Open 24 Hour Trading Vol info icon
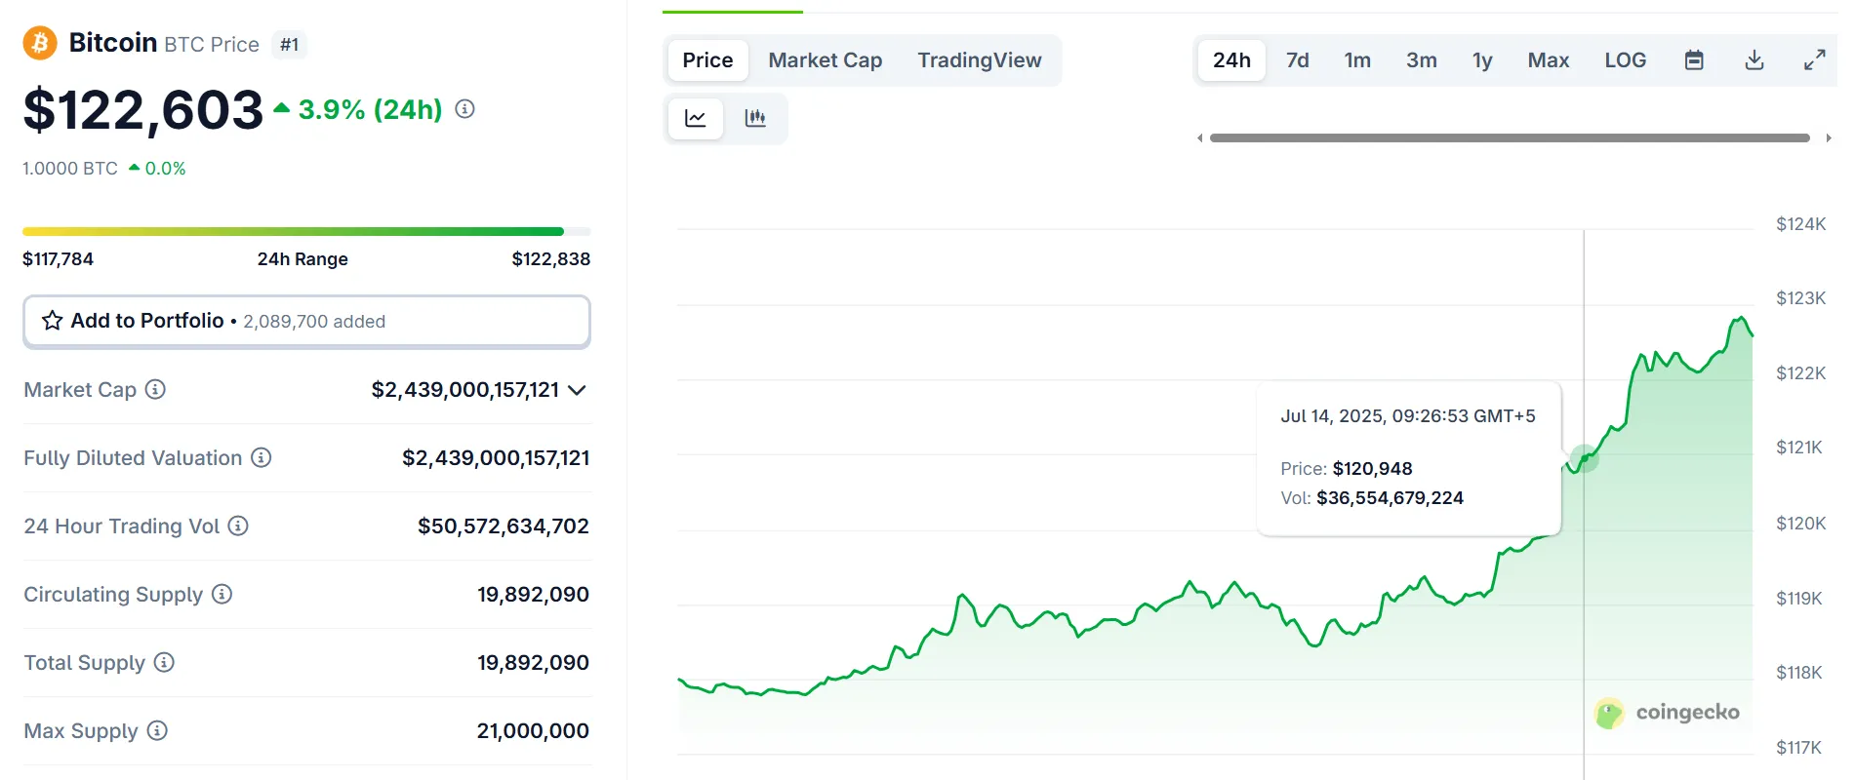 click(238, 526)
